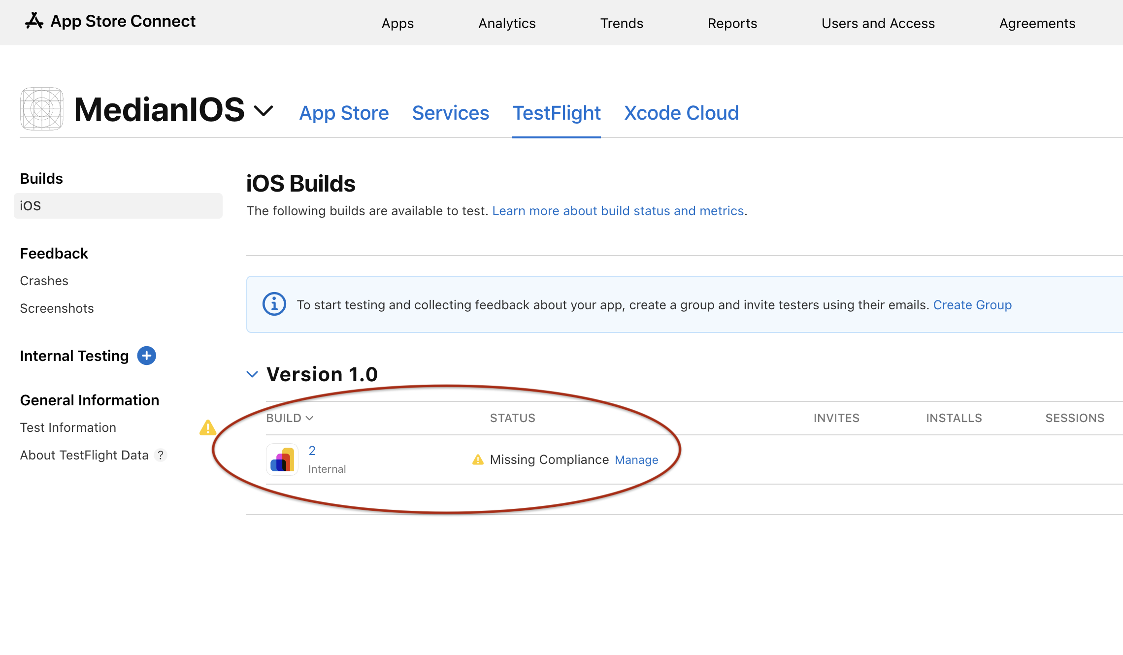Open Trends in the top navigation
This screenshot has height=655, width=1123.
622,23
